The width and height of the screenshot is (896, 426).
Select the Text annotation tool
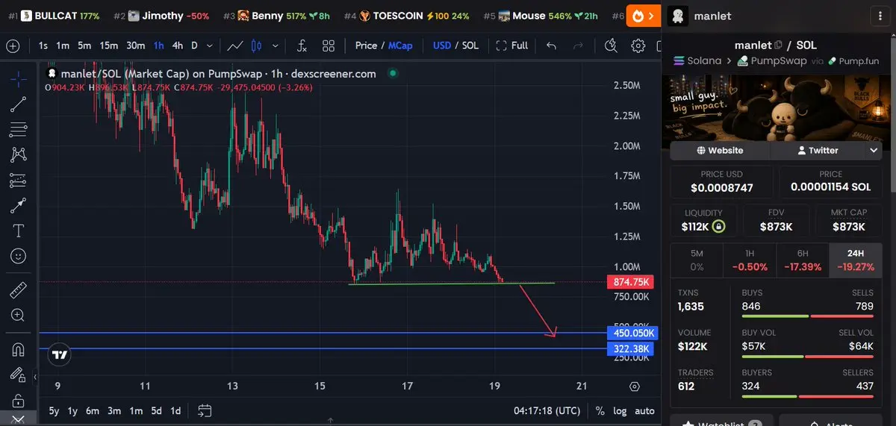(x=19, y=231)
